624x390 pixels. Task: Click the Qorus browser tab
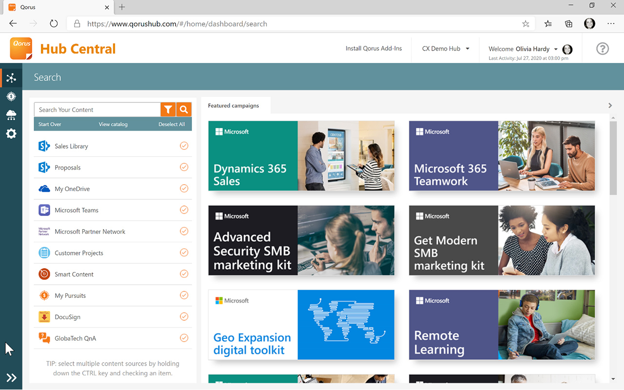pos(58,7)
